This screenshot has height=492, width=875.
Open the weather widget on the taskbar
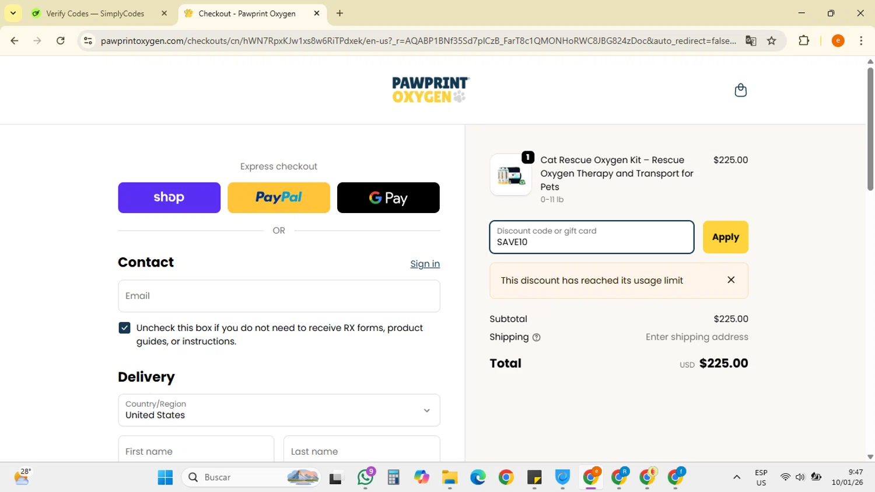click(22, 477)
